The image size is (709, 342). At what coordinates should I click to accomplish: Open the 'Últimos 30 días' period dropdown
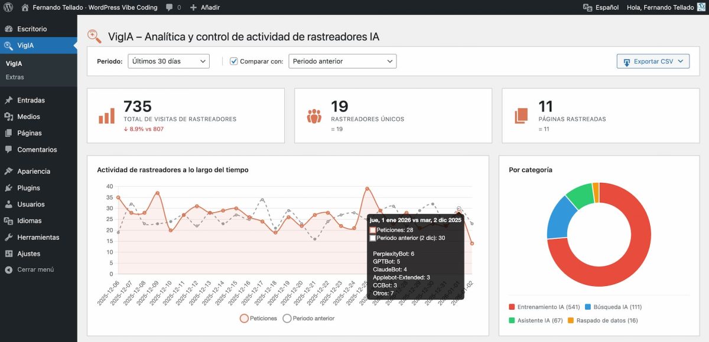point(168,61)
